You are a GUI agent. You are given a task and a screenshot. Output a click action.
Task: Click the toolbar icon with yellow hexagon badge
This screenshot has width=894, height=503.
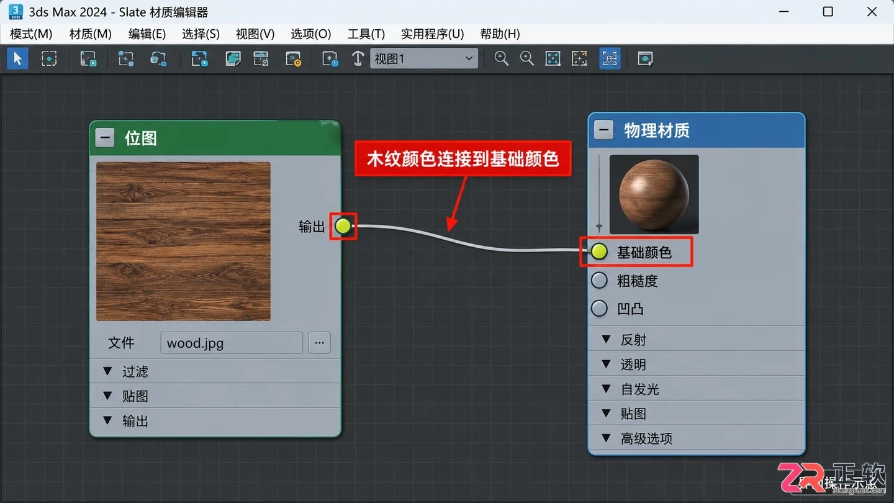point(293,59)
